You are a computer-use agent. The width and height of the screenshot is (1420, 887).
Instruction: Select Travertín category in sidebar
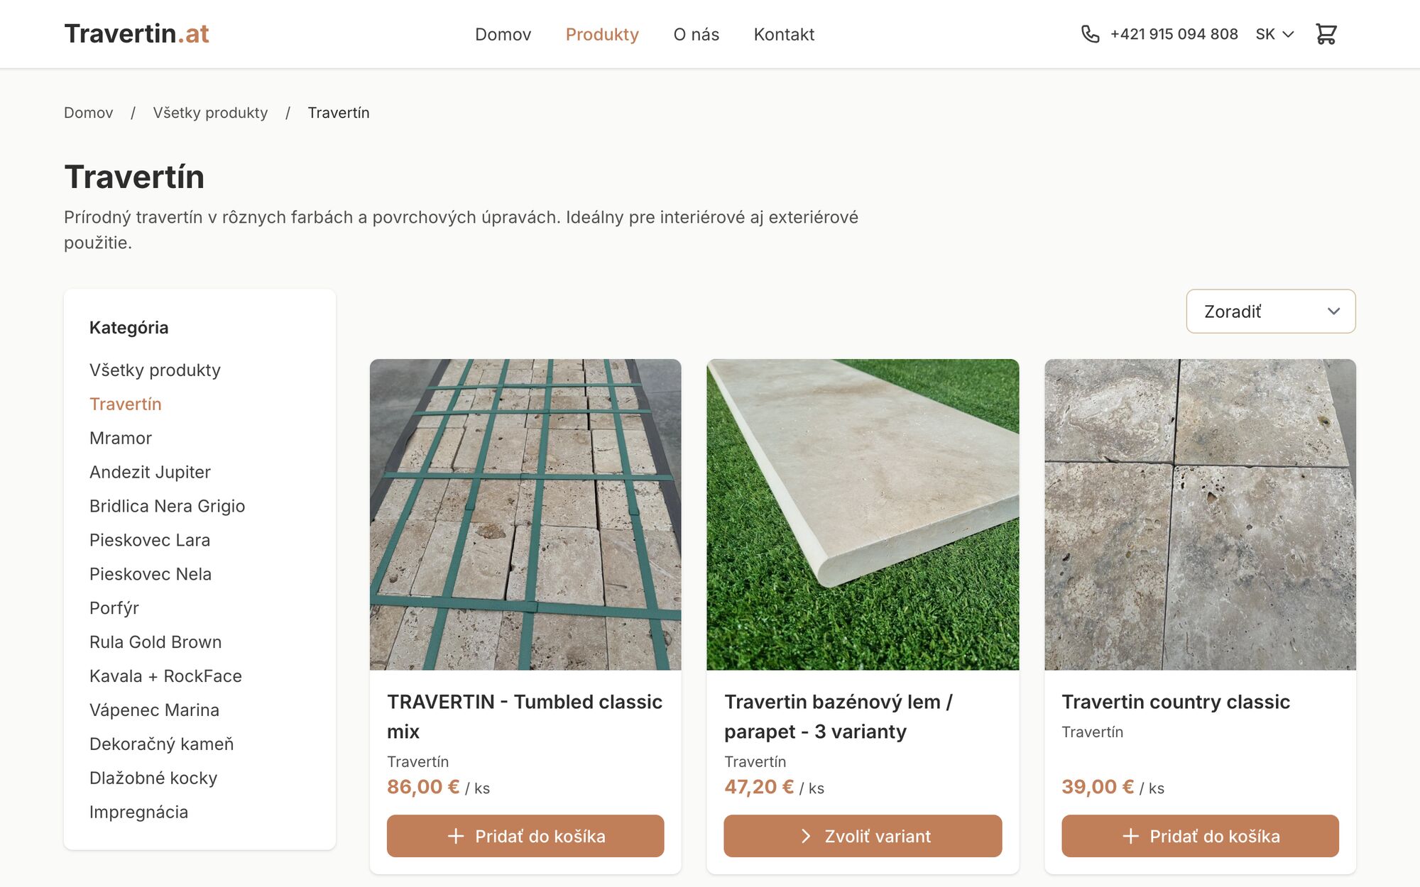(x=126, y=404)
